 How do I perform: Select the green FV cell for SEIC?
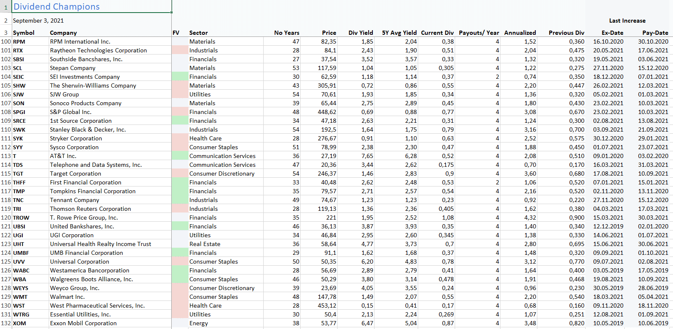click(180, 77)
